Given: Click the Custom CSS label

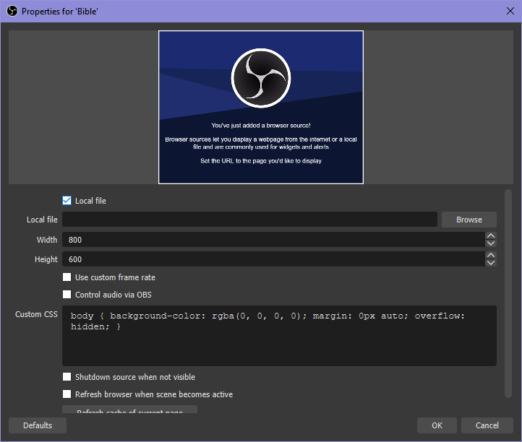Looking at the screenshot, I should [x=36, y=314].
